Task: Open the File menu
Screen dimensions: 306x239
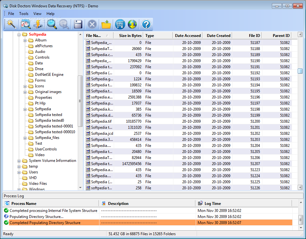Action: [11, 14]
